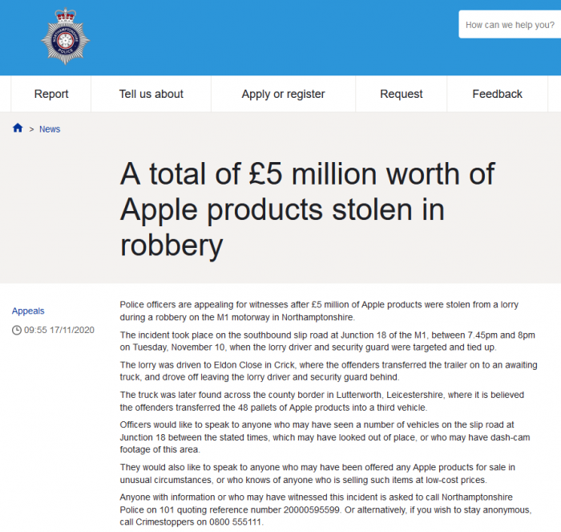This screenshot has width=561, height=532.
Task: Open the Appeals category link
Action: click(x=28, y=311)
